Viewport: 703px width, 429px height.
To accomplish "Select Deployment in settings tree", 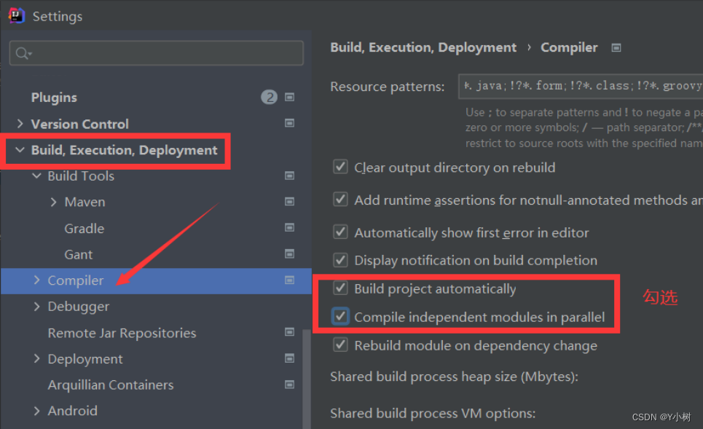I will [85, 358].
